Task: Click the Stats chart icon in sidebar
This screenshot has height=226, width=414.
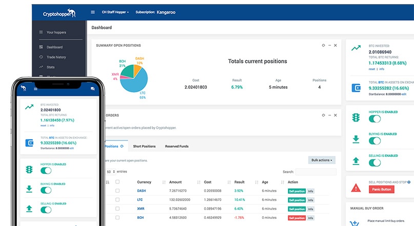Action: [41, 67]
